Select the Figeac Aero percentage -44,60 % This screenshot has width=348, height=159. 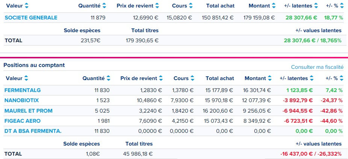point(331,121)
